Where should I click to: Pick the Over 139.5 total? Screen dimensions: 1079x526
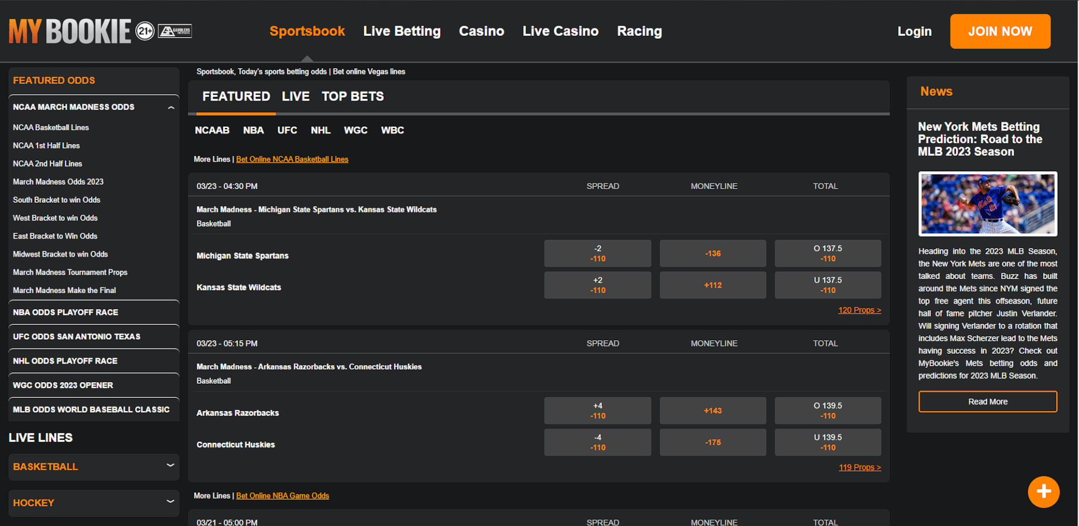[x=828, y=410]
